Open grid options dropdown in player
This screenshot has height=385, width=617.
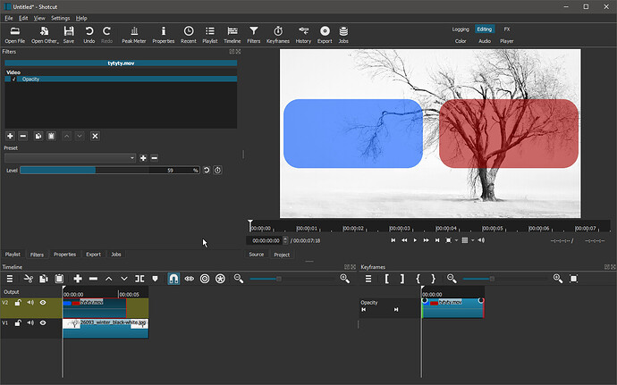[473, 240]
